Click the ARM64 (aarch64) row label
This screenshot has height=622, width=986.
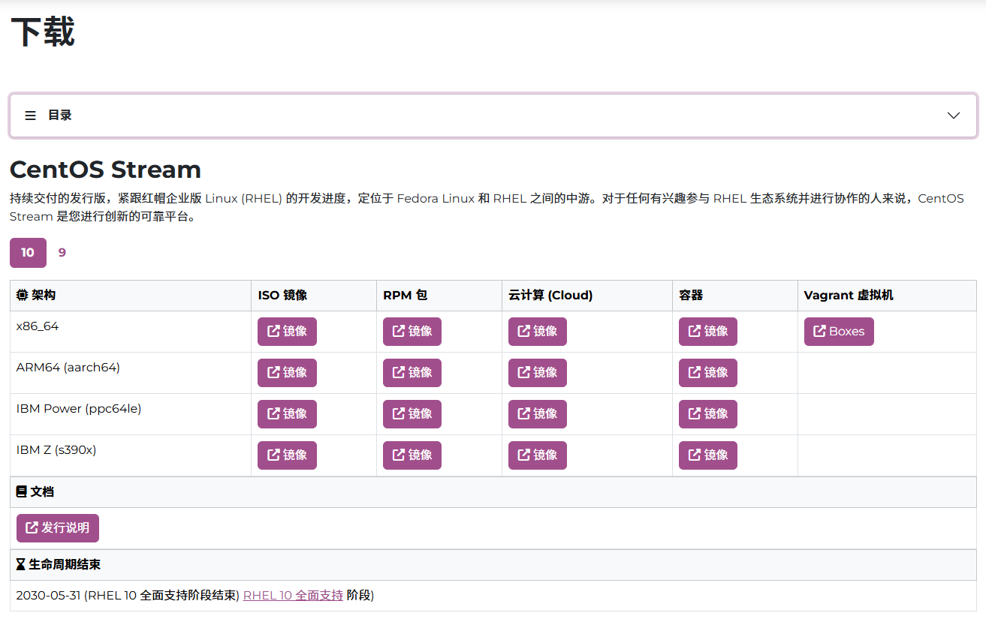[x=68, y=368]
